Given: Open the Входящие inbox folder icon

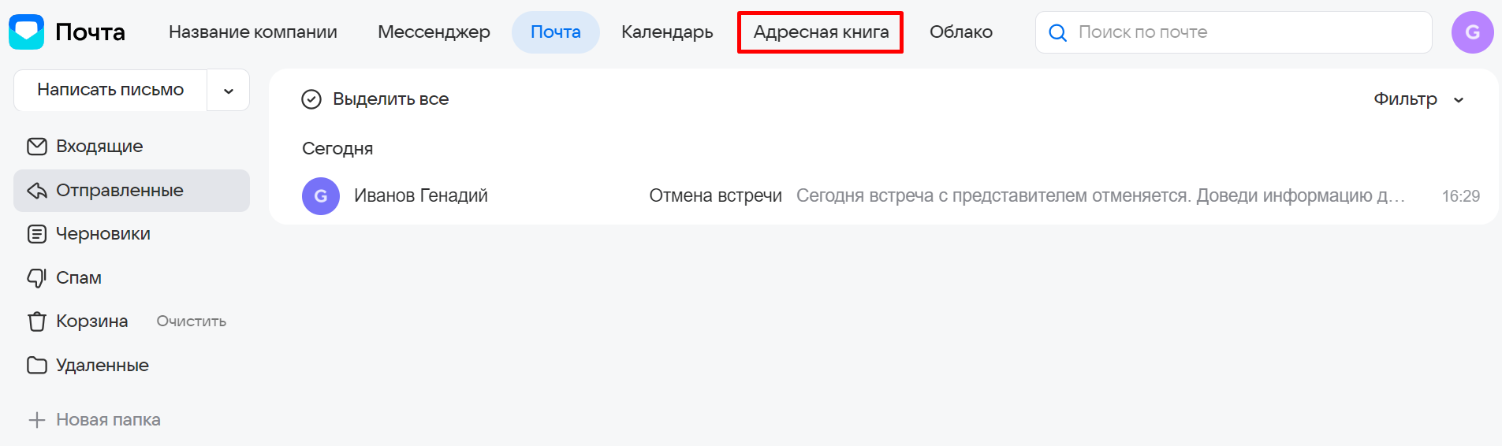Looking at the screenshot, I should (x=37, y=147).
